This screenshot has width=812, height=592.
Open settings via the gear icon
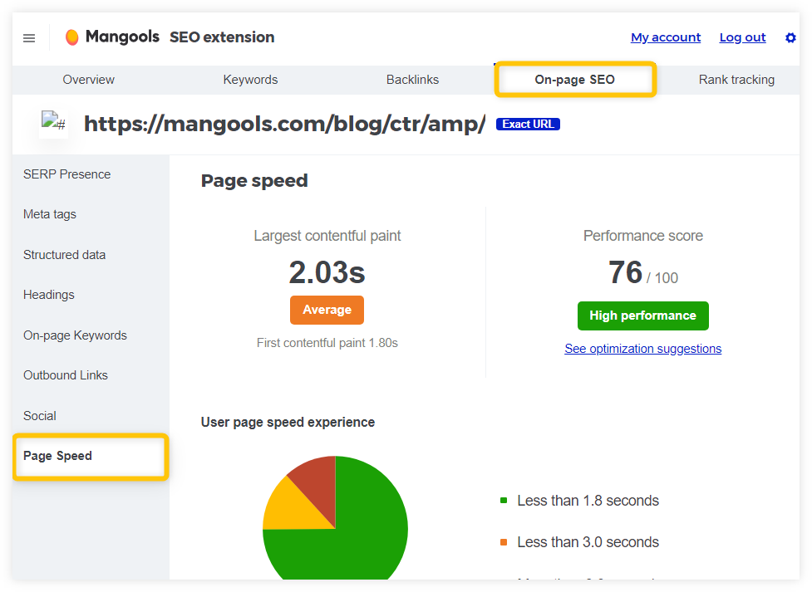click(x=790, y=37)
